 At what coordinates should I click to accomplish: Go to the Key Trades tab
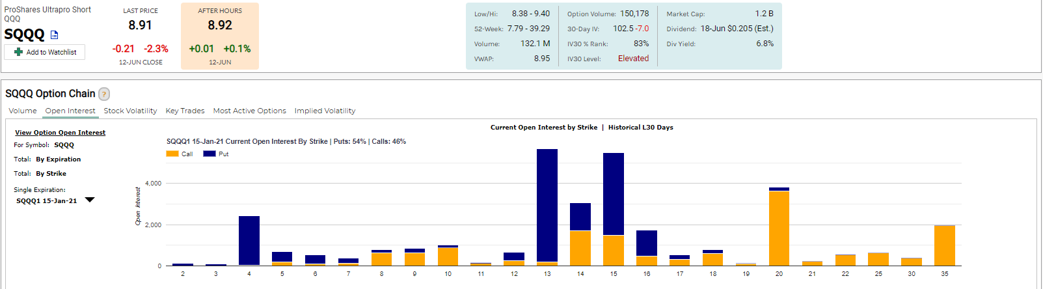point(185,111)
